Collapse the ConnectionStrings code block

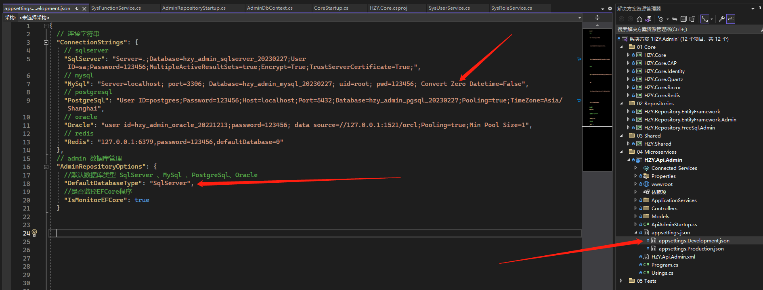[46, 42]
